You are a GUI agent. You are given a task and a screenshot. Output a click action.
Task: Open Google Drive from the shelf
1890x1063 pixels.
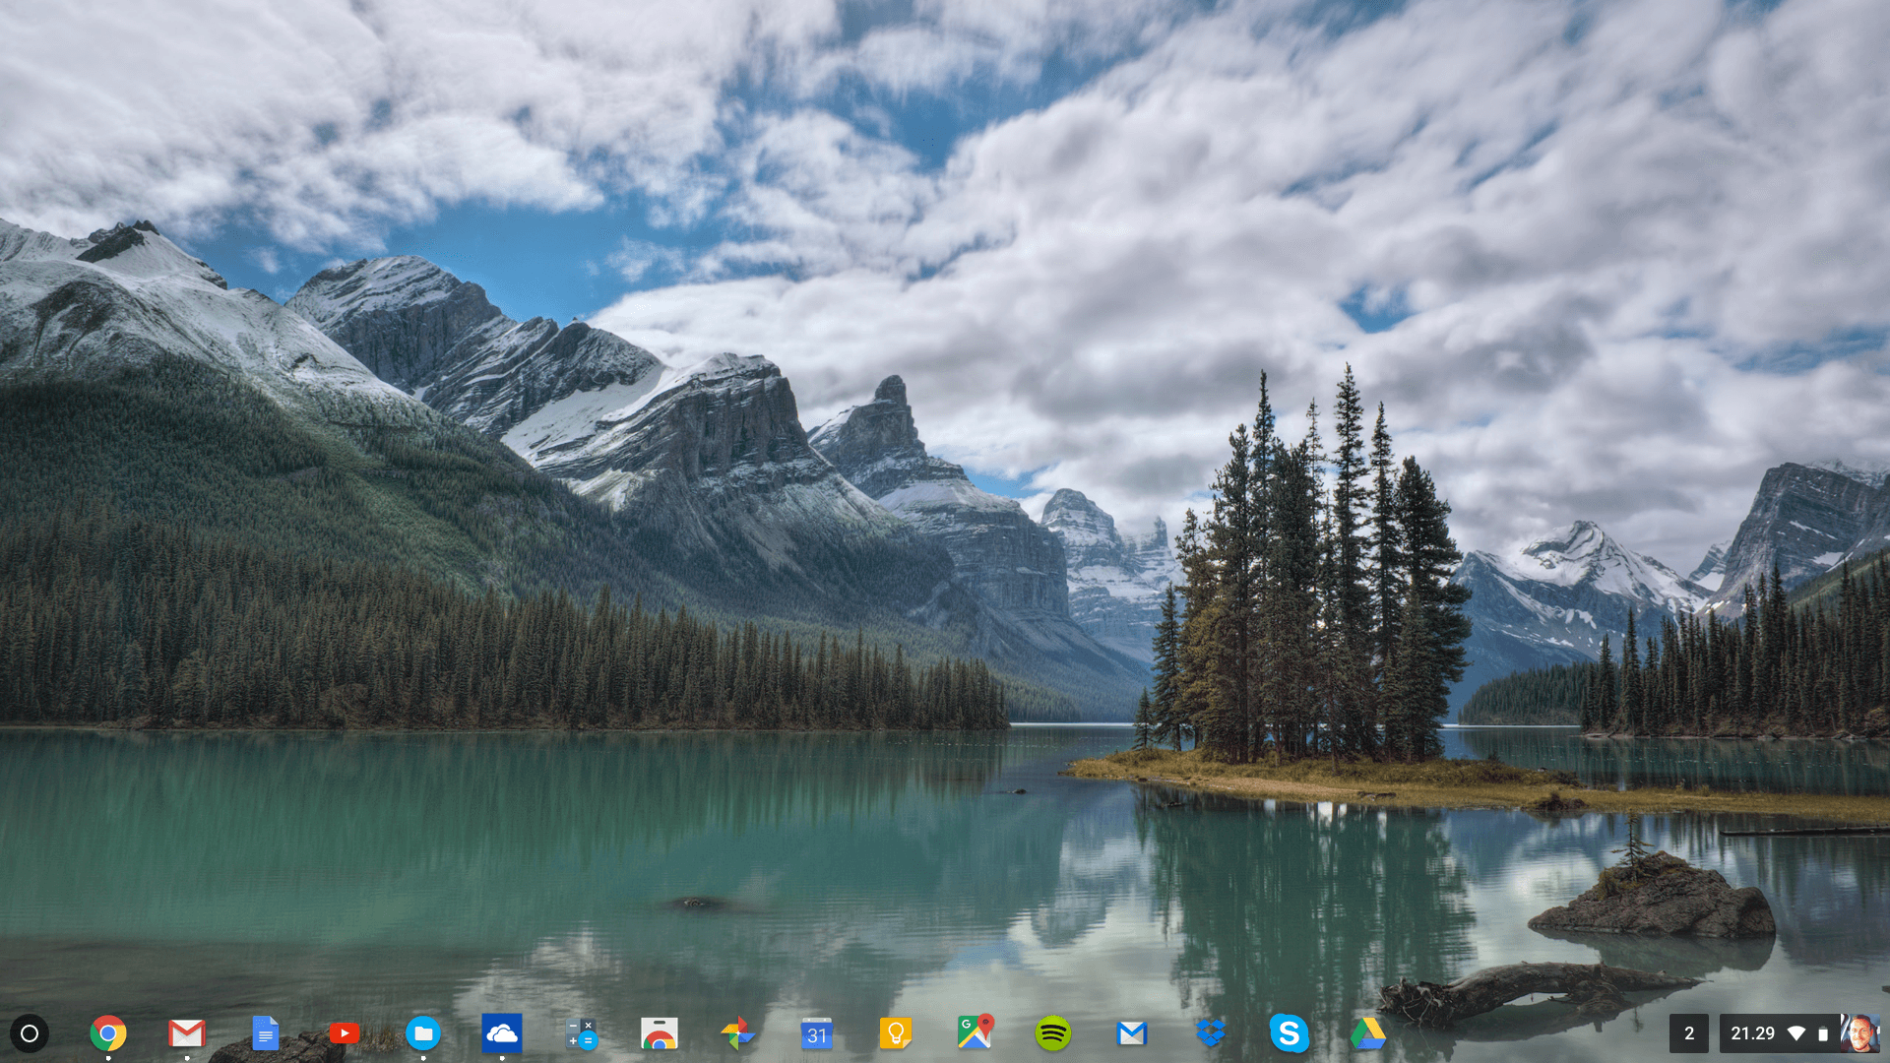click(x=1368, y=1033)
